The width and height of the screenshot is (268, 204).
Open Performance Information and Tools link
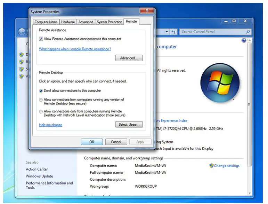point(49,185)
